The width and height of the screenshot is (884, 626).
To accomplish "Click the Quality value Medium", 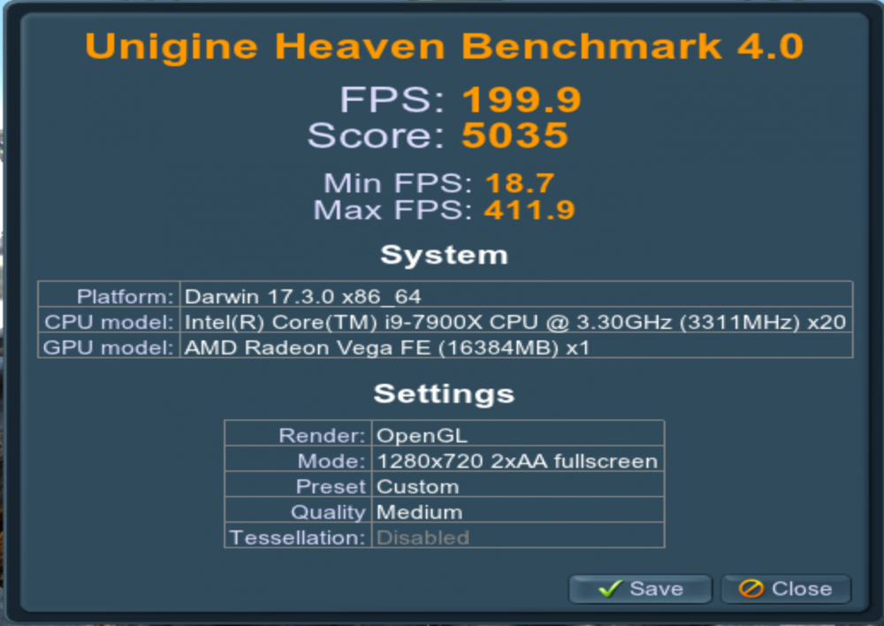I will 419,512.
